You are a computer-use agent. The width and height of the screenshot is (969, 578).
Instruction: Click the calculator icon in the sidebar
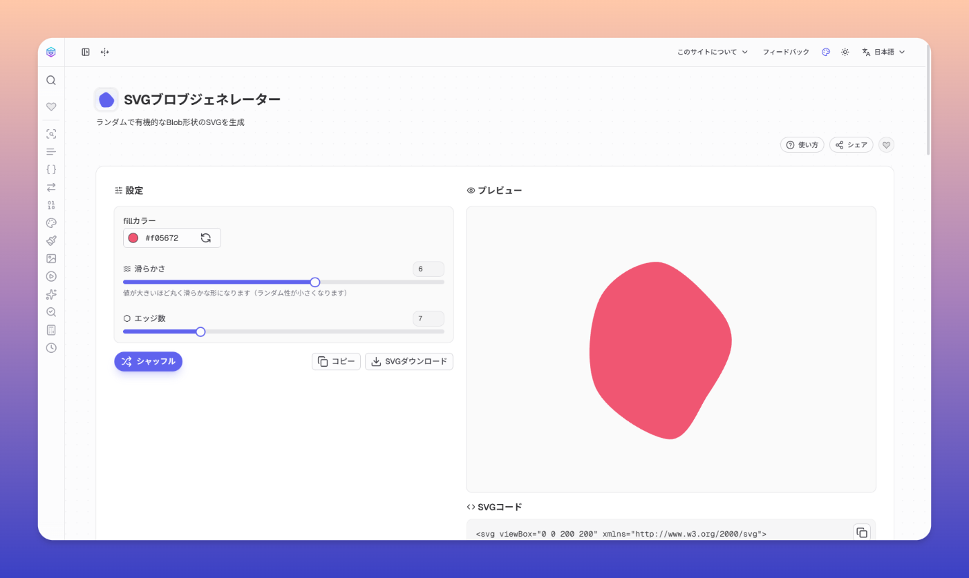51,330
